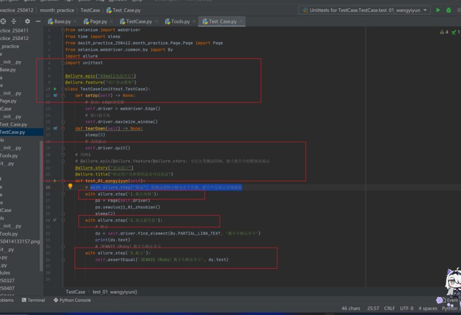The image size is (461, 315).
Task: Select the 250407 folder in project tree
Action: [x=7, y=288]
